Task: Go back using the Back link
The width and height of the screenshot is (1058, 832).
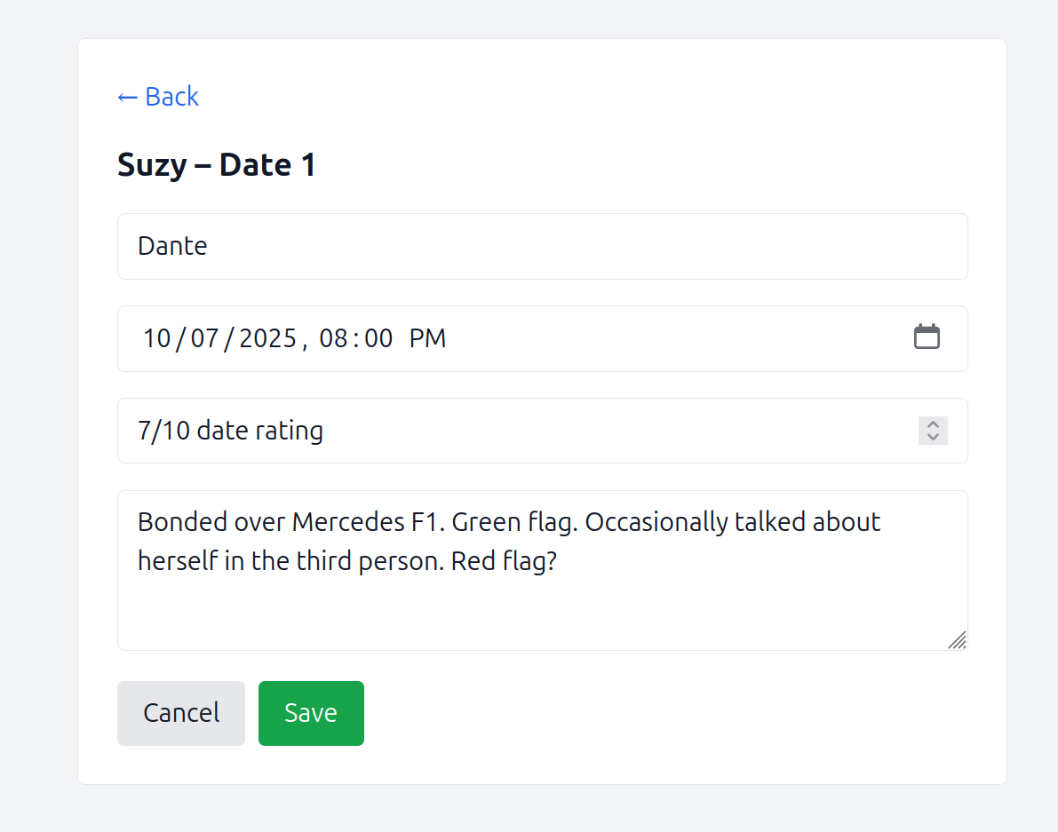Action: [158, 96]
